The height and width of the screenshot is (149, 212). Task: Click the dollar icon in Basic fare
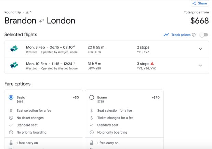[11, 111]
